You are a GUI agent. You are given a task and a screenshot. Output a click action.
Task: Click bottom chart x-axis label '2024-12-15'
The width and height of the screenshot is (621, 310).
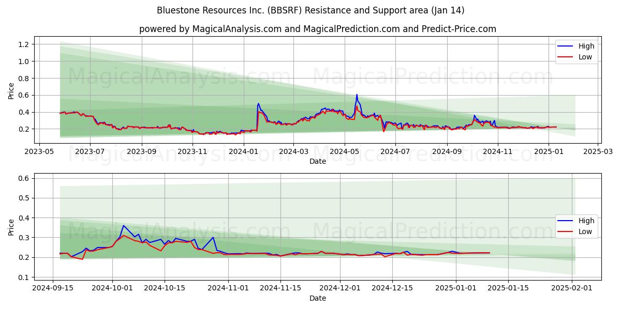393,288
